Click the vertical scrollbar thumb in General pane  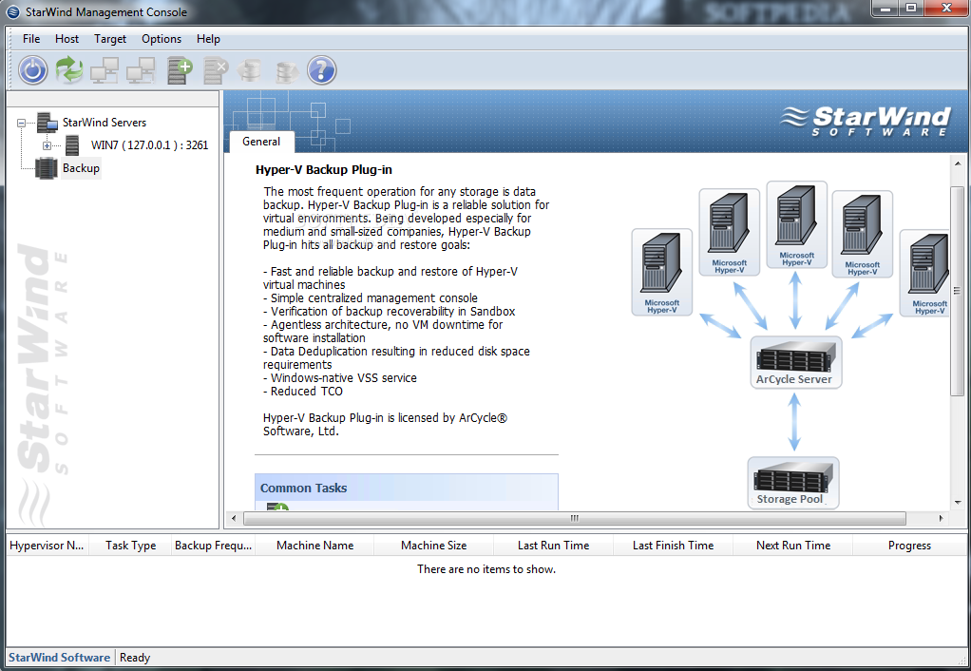(958, 290)
